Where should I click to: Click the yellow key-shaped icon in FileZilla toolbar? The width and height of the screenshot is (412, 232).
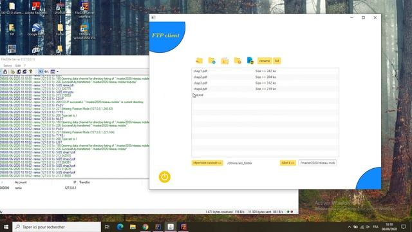coord(30,72)
